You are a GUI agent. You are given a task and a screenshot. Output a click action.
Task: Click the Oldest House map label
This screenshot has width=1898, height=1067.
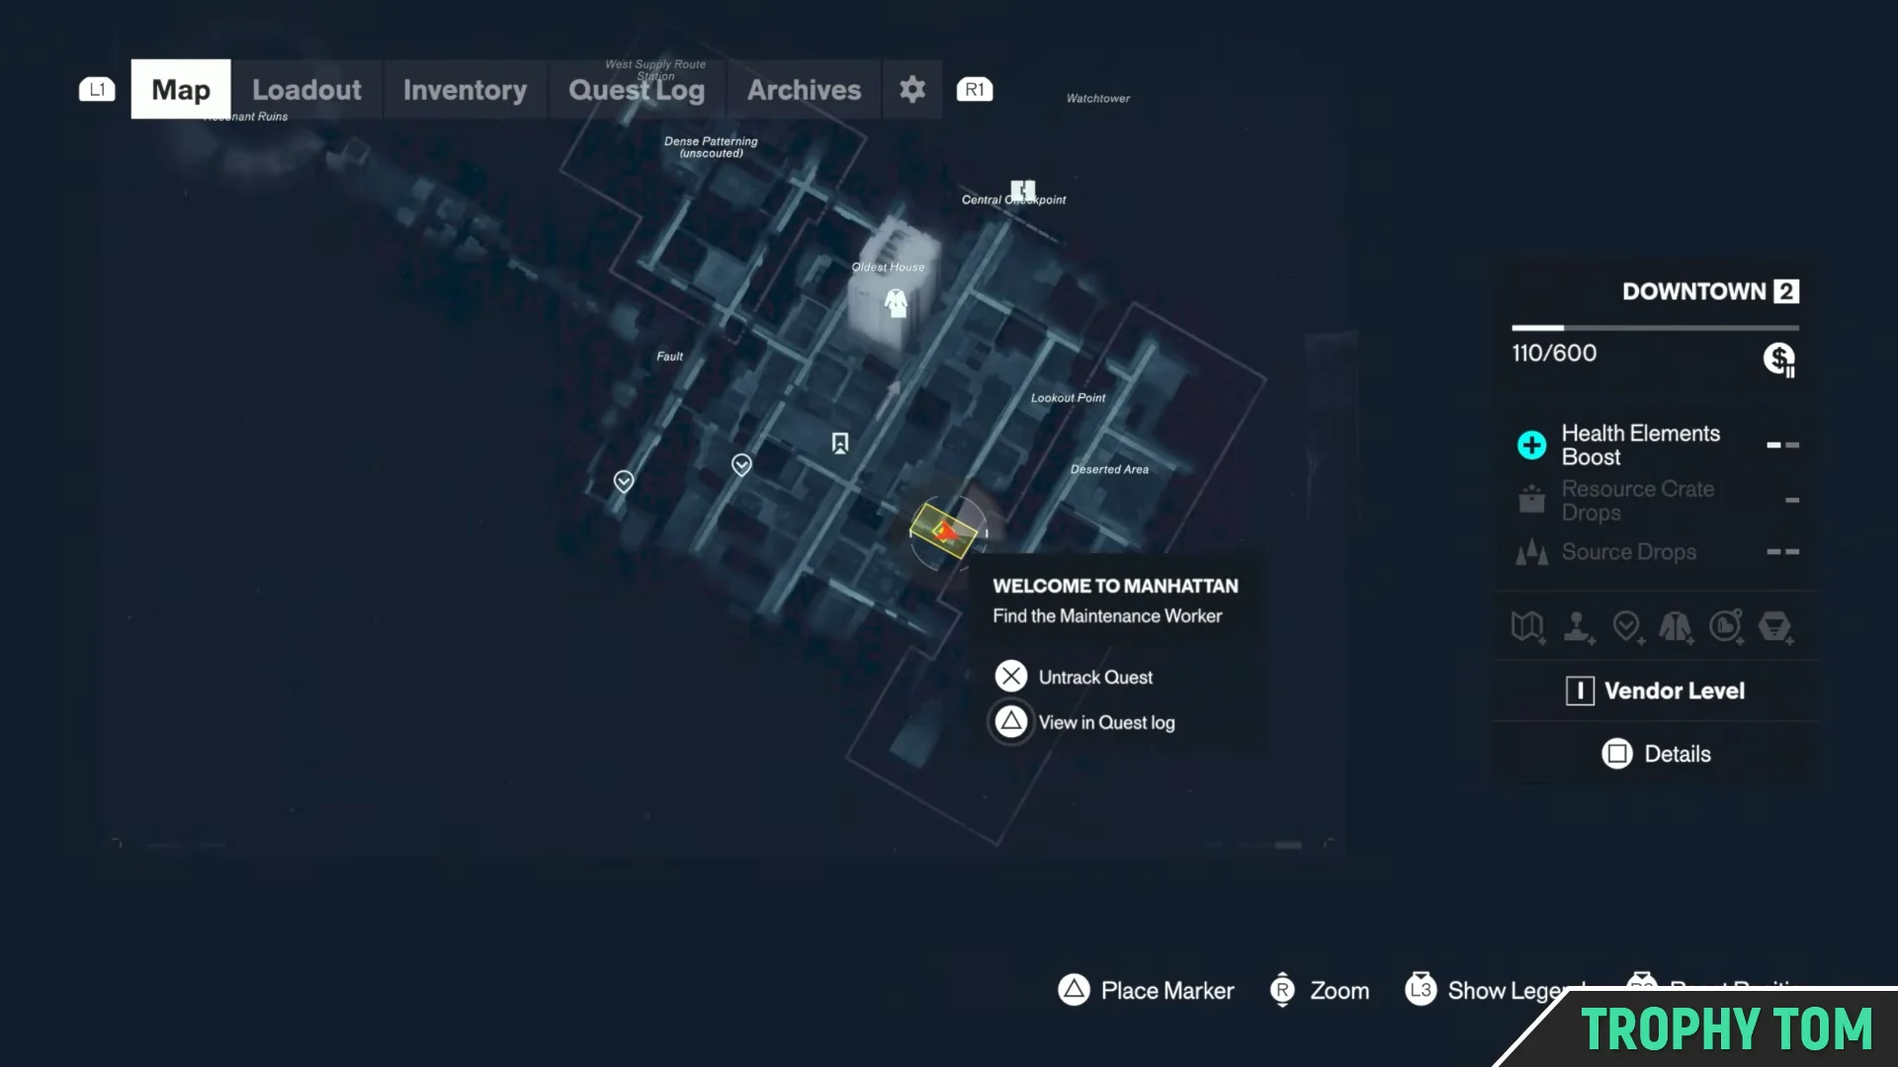(x=888, y=267)
